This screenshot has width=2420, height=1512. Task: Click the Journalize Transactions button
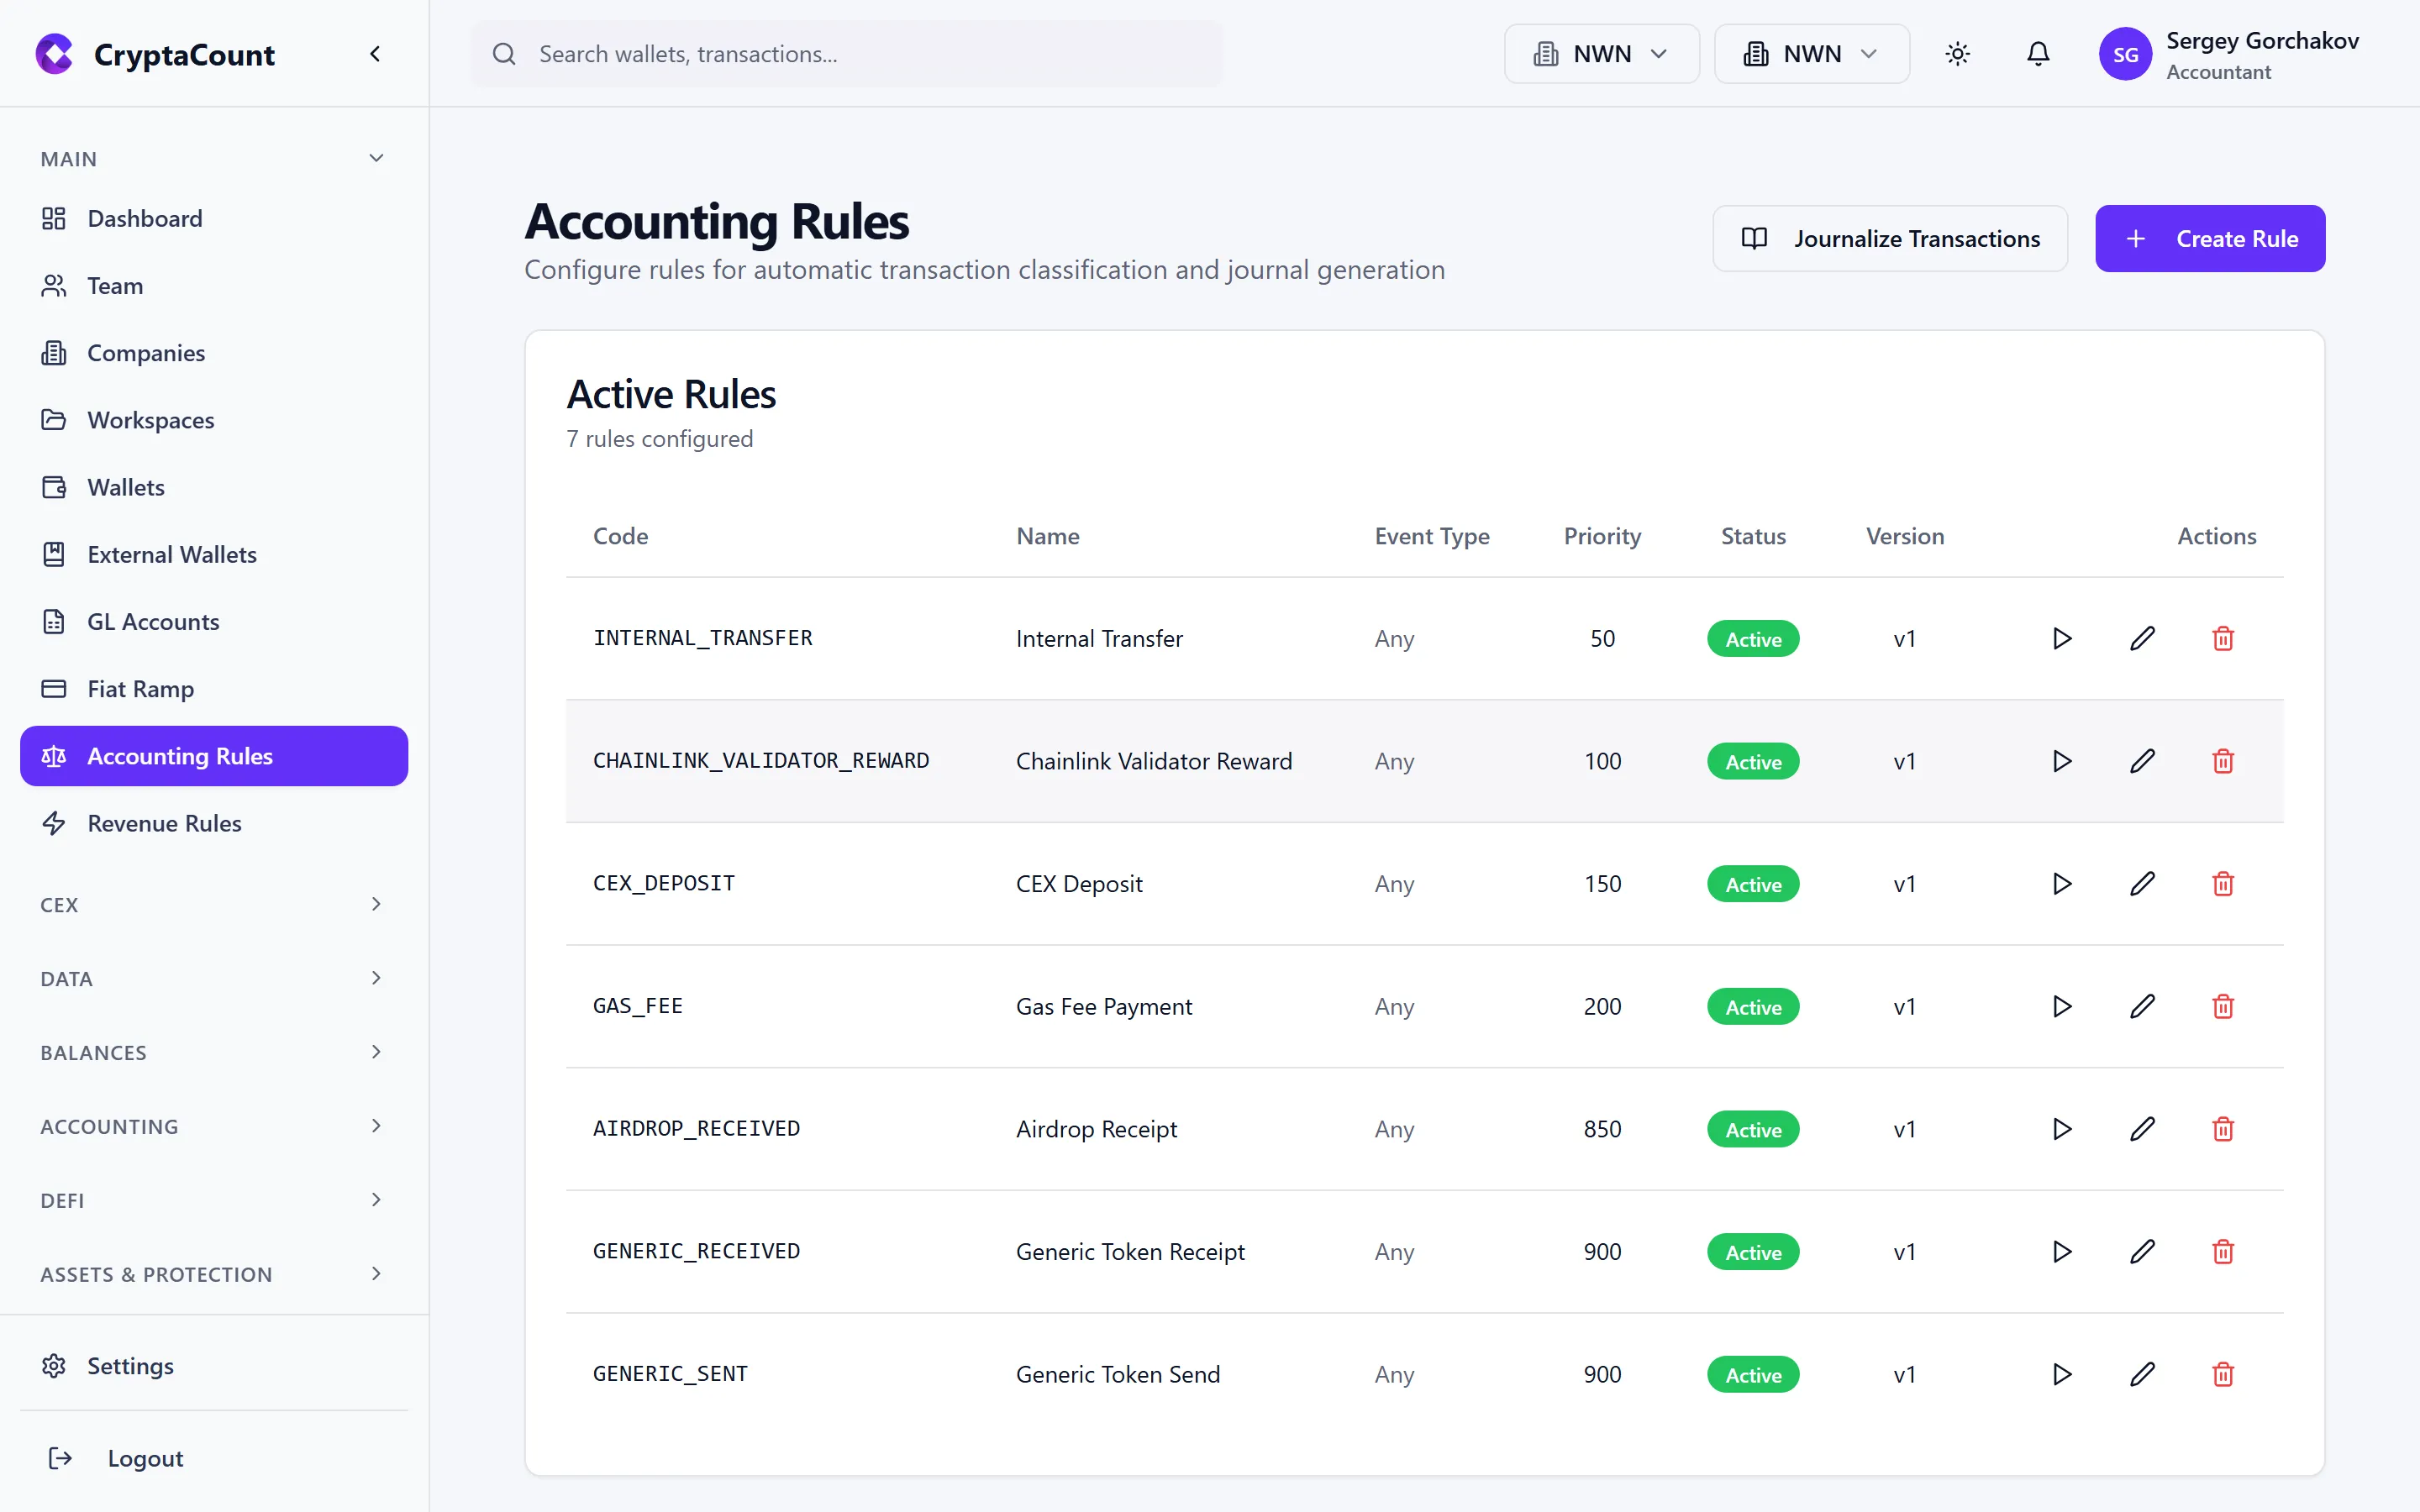pos(1889,238)
